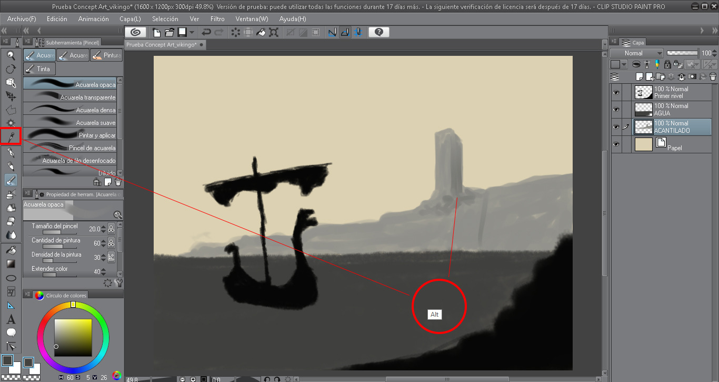Create layer mask in Capa panel
Screen dimensions: 719x382
tap(692, 77)
